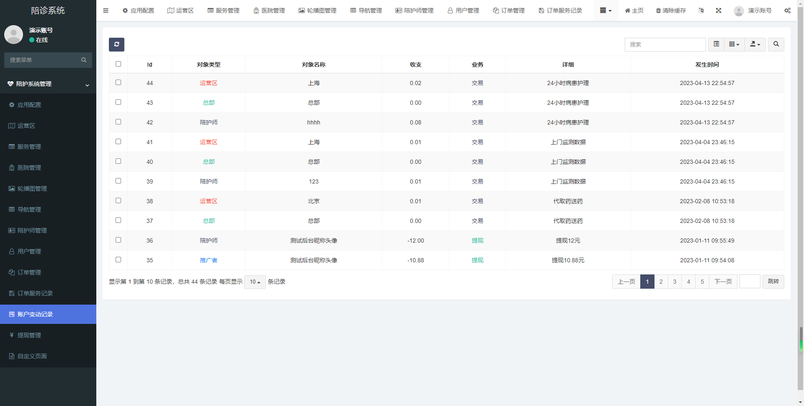The width and height of the screenshot is (804, 406).
Task: Check the select-all checkbox in table header
Action: (x=118, y=64)
